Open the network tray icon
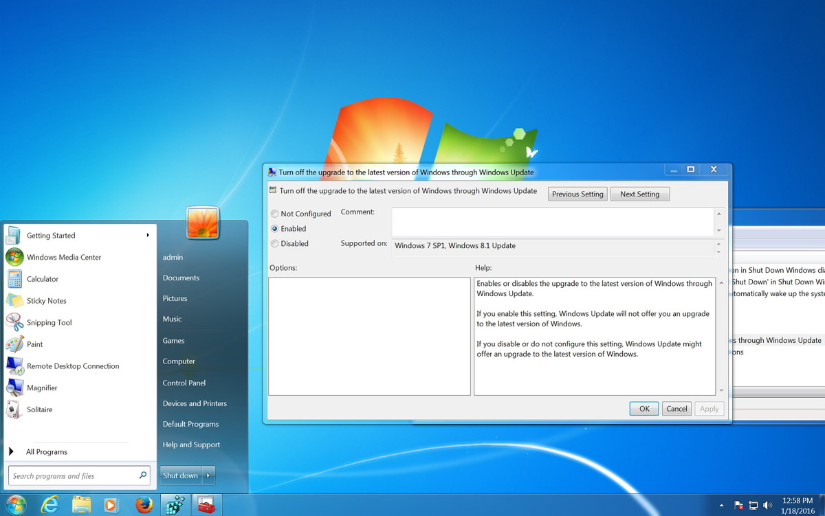The image size is (825, 516). point(753,505)
